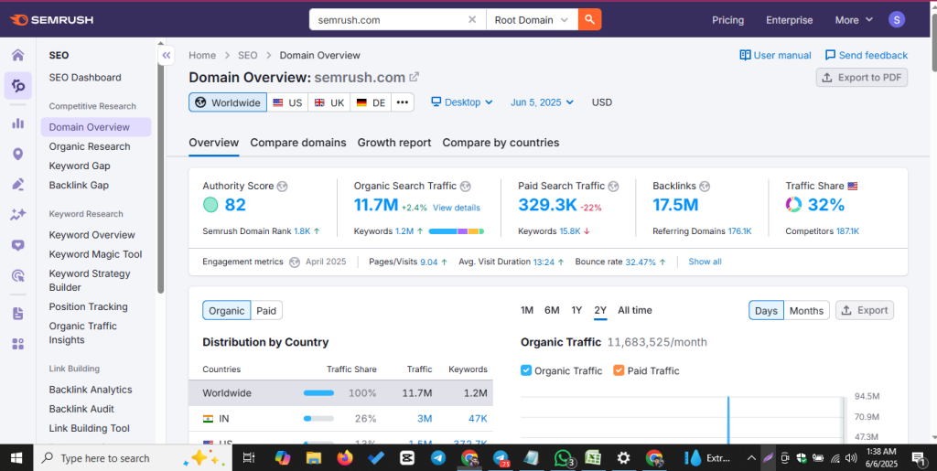Switch distribution to Paid
This screenshot has height=471, width=937.
pyautogui.click(x=266, y=310)
